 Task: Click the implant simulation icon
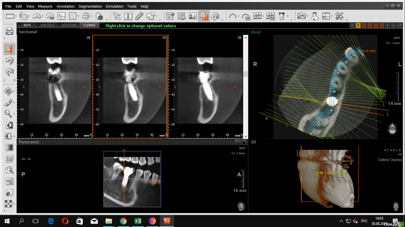[x=281, y=16]
